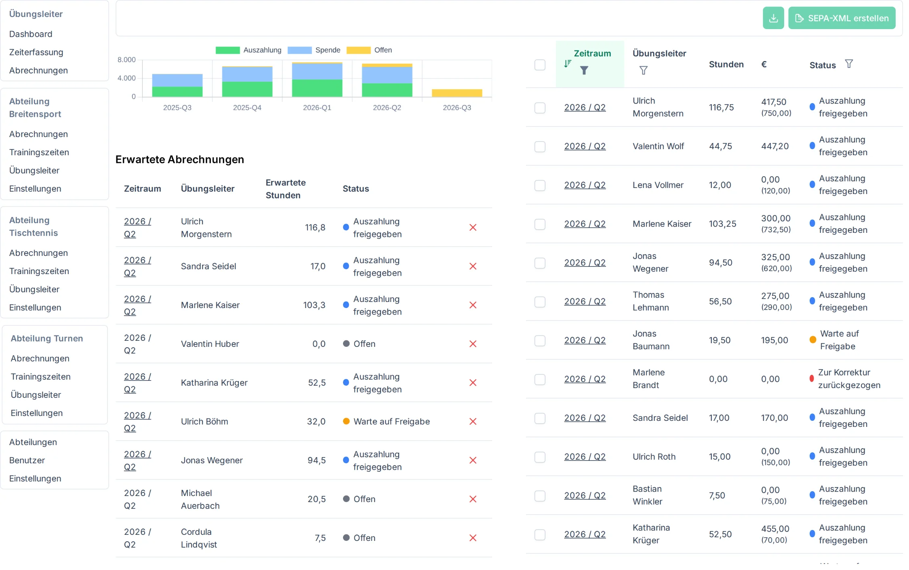
Task: Navigate to Abteilungen
Action: [33, 442]
